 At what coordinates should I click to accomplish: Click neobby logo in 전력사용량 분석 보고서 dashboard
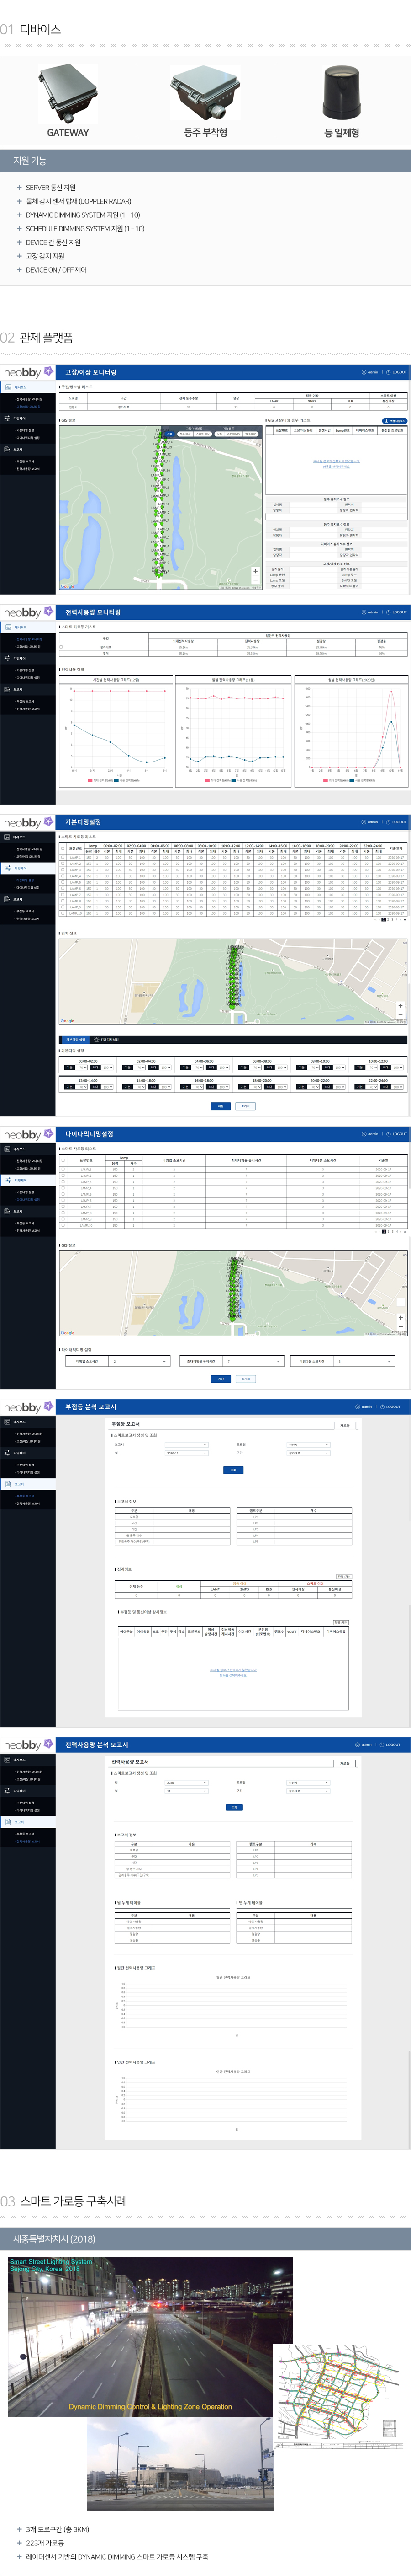28,1745
